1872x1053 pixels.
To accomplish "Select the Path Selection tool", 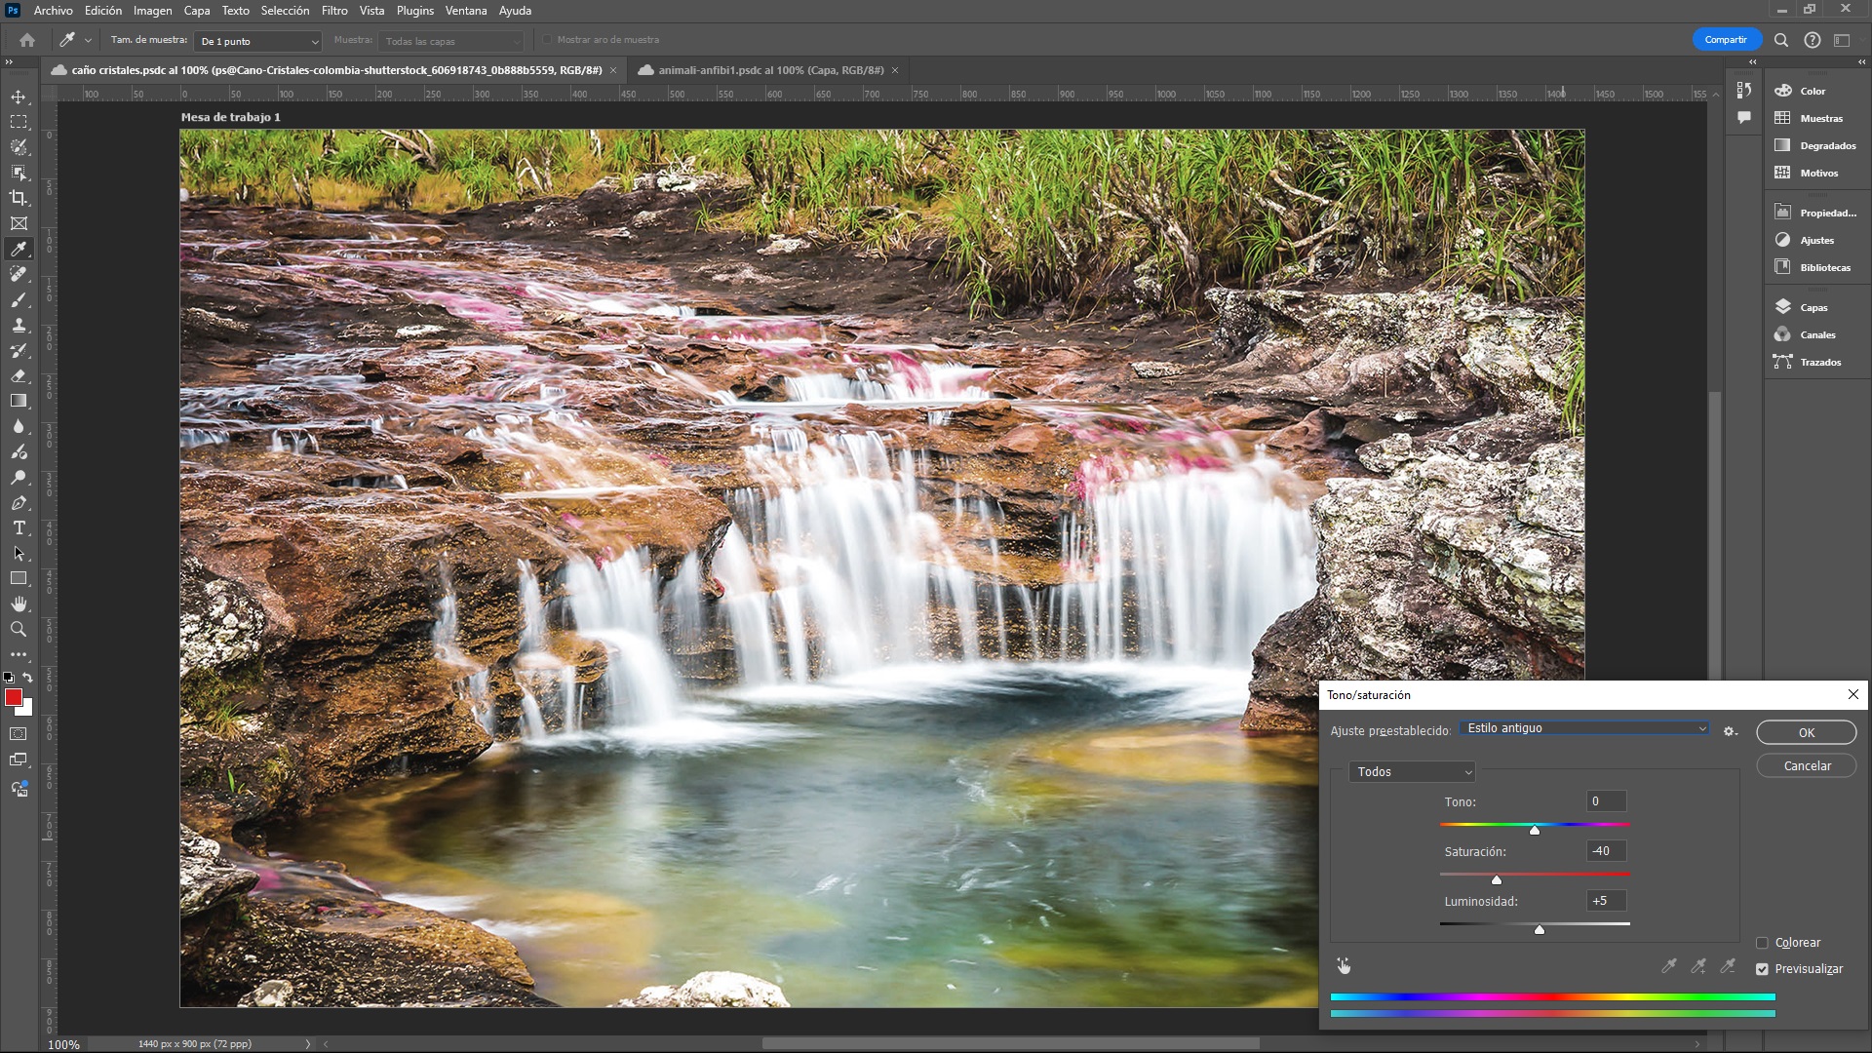I will click(x=19, y=554).
